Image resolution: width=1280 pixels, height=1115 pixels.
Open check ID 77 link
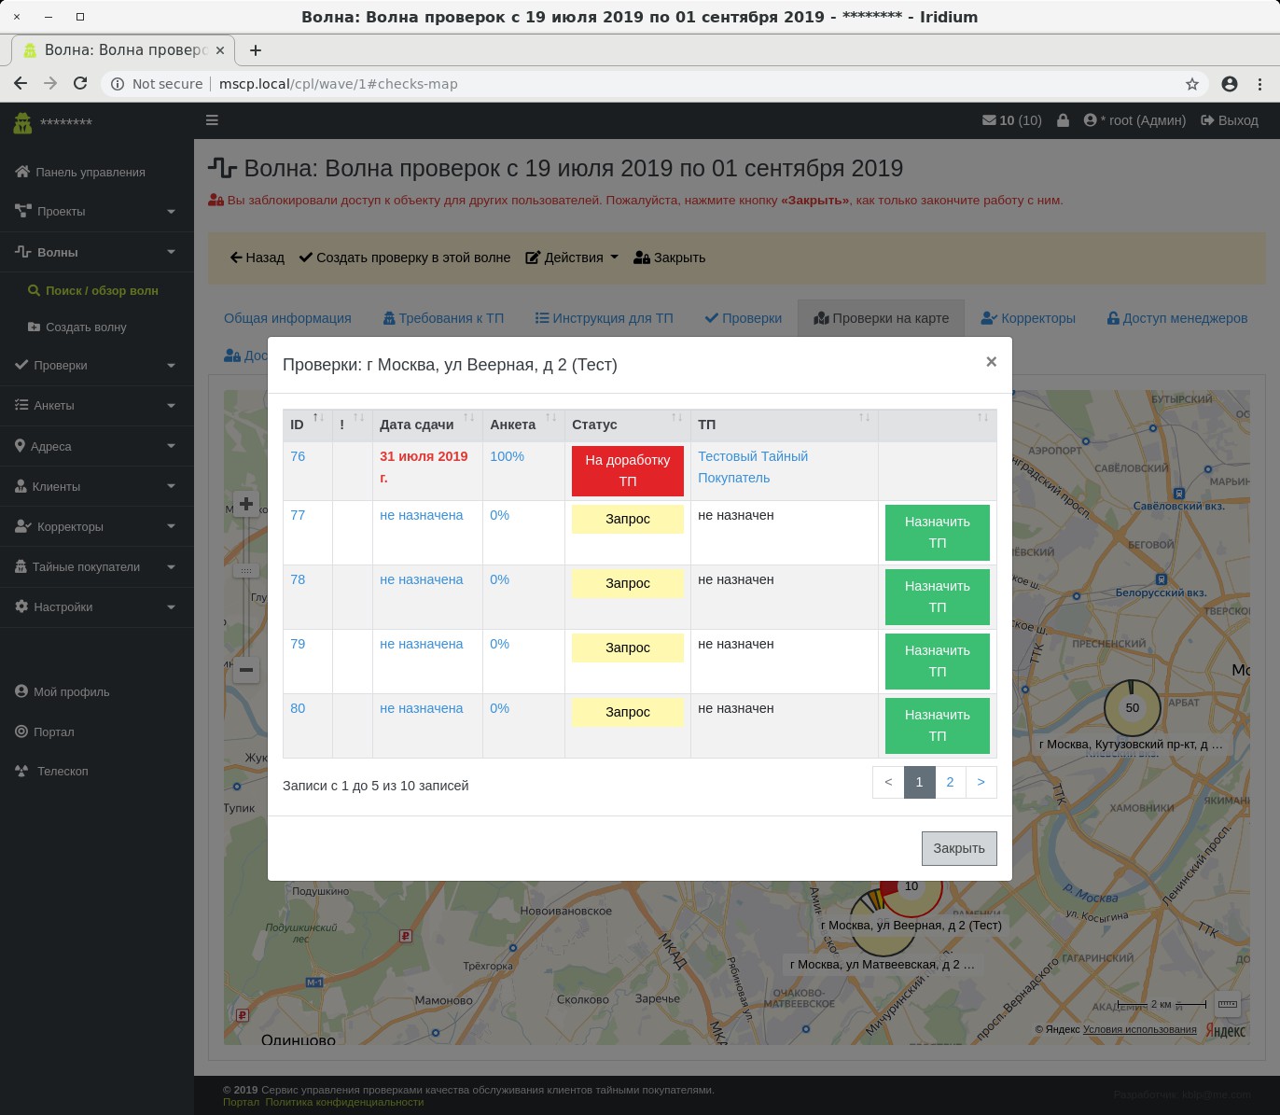(298, 515)
